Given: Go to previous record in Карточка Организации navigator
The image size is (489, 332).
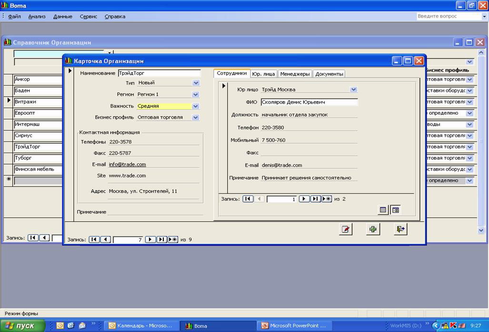Looking at the screenshot, I should point(106,240).
